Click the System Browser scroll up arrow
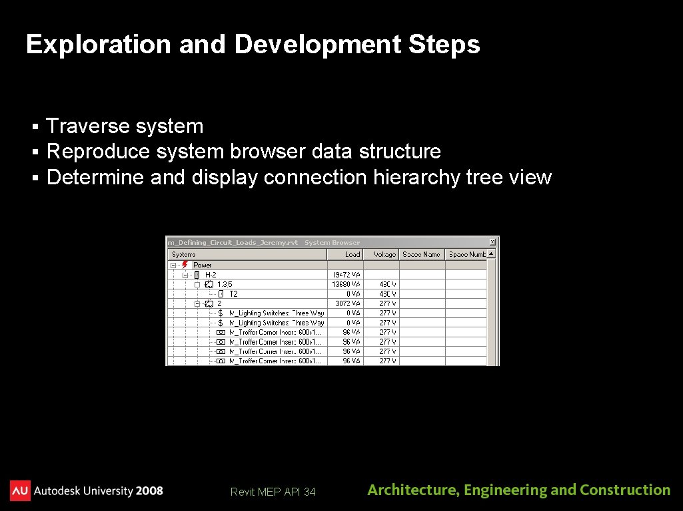Image resolution: width=683 pixels, height=511 pixels. 491,254
